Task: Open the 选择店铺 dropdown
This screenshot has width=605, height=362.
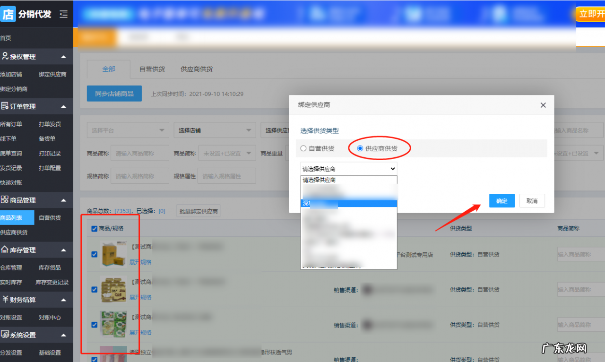Action: (215, 130)
